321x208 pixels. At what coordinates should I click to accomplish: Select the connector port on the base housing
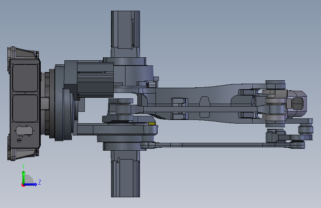tap(24, 131)
